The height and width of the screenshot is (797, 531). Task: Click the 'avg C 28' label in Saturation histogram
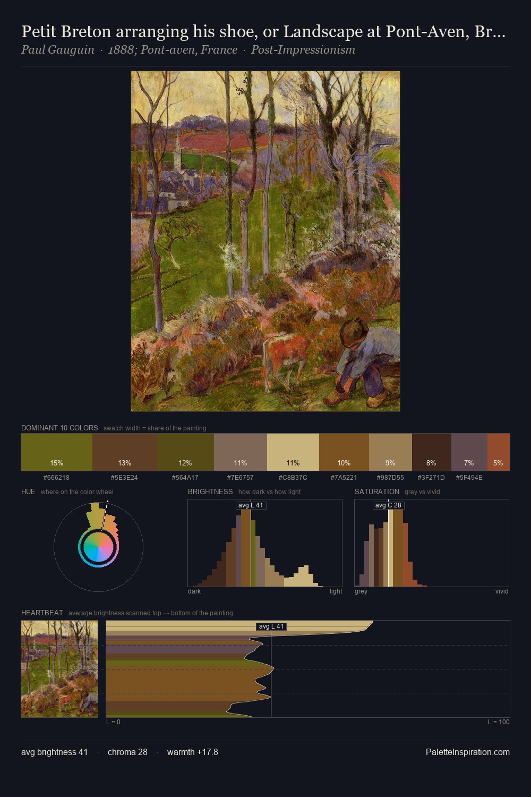[388, 505]
